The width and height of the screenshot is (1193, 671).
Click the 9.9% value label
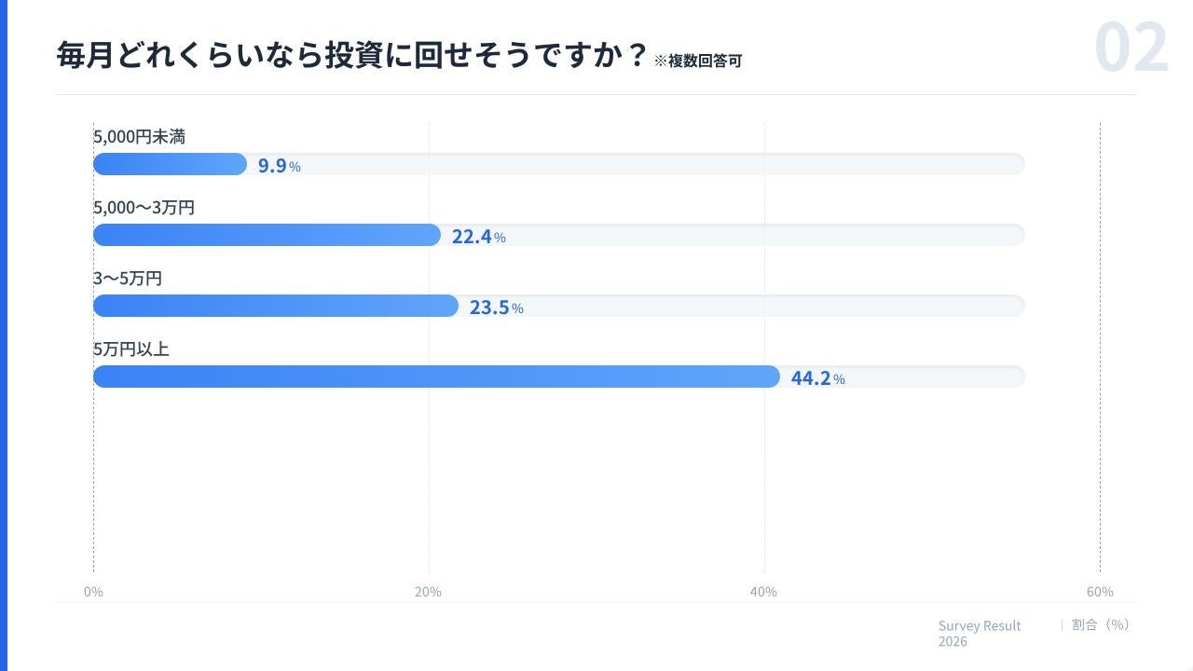coord(279,166)
